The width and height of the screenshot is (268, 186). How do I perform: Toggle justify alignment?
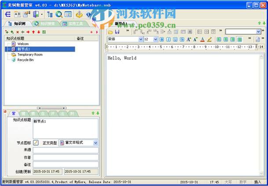pyautogui.click(x=240, y=40)
